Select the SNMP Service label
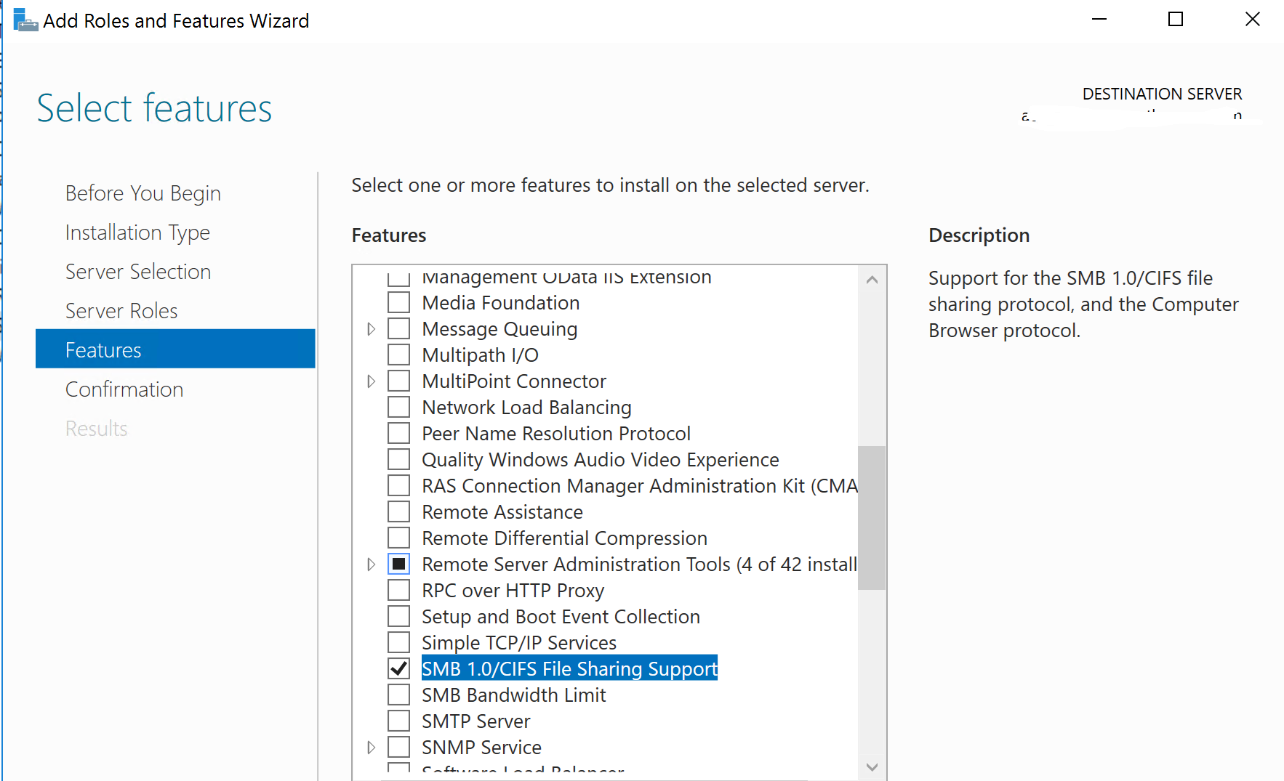This screenshot has width=1284, height=781. pos(481,748)
